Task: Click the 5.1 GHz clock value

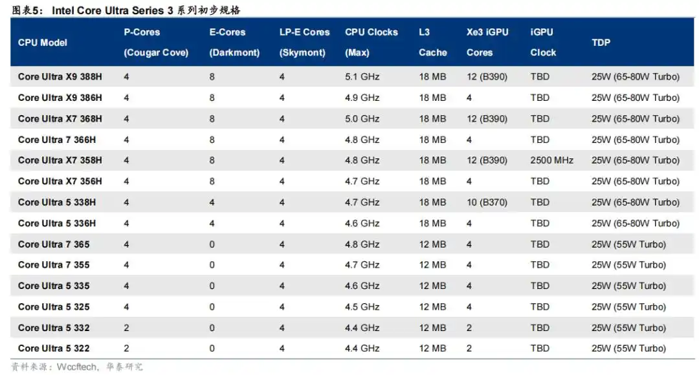Action: (362, 77)
